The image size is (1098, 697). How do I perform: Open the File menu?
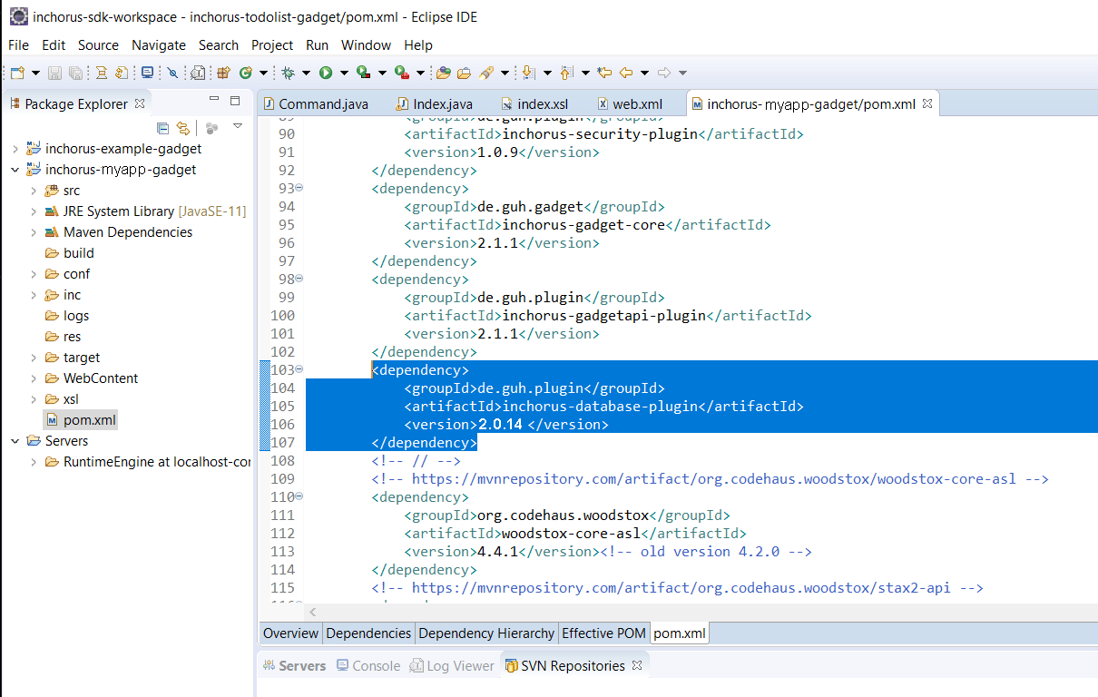18,44
